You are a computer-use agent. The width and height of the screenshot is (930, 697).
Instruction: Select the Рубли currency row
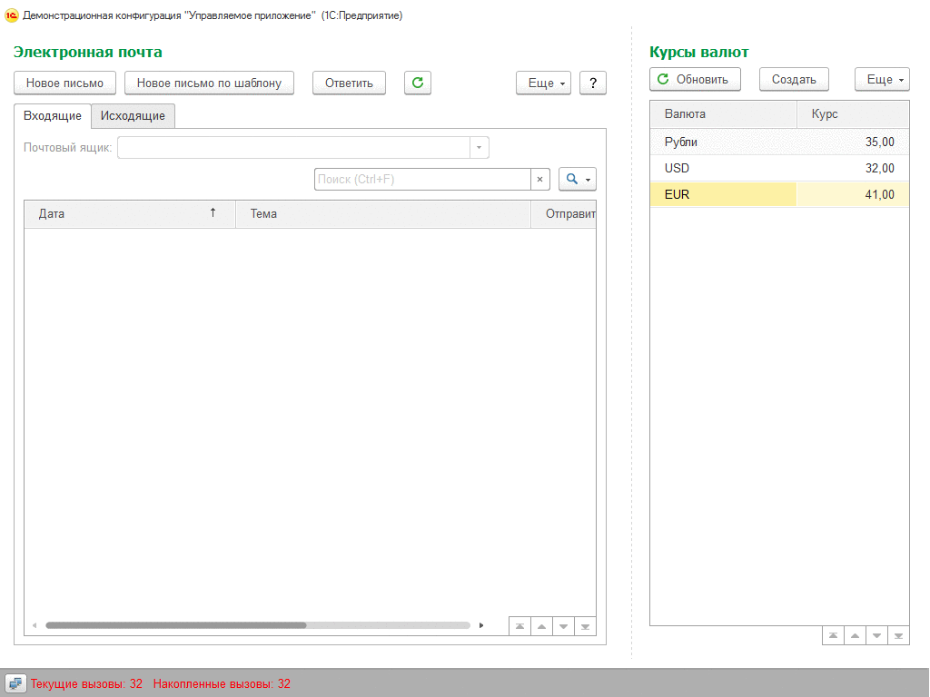coord(779,142)
